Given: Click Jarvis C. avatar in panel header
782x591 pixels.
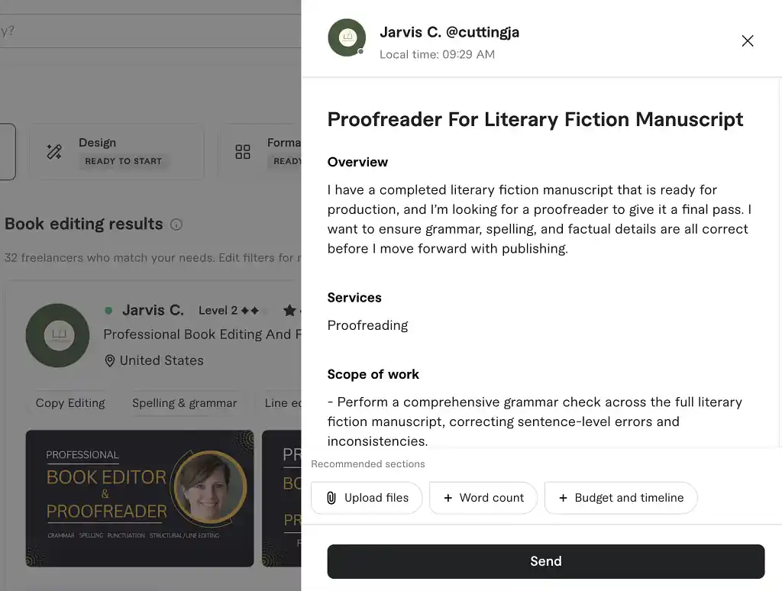Looking at the screenshot, I should coord(347,38).
